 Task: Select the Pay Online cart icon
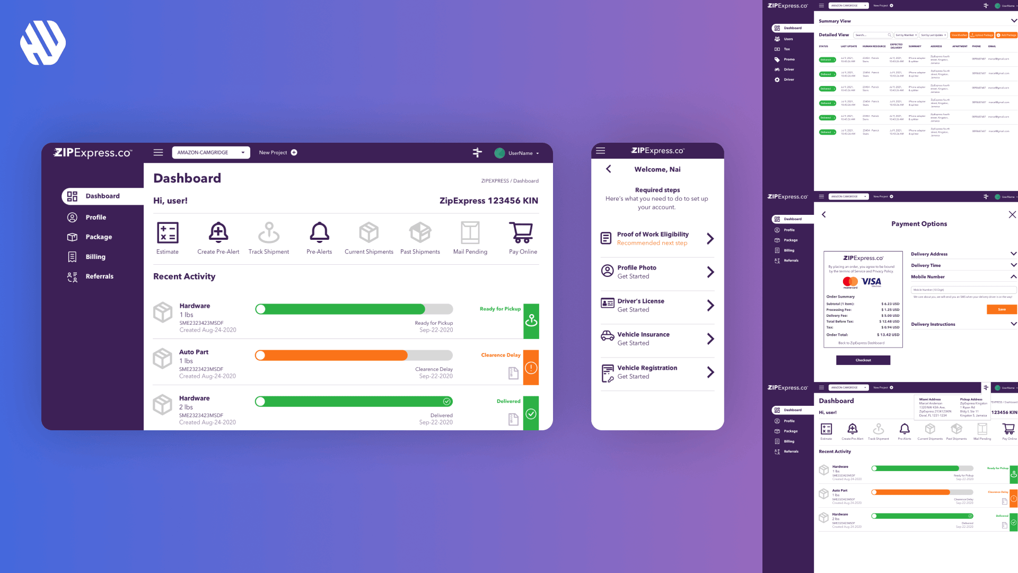(522, 232)
